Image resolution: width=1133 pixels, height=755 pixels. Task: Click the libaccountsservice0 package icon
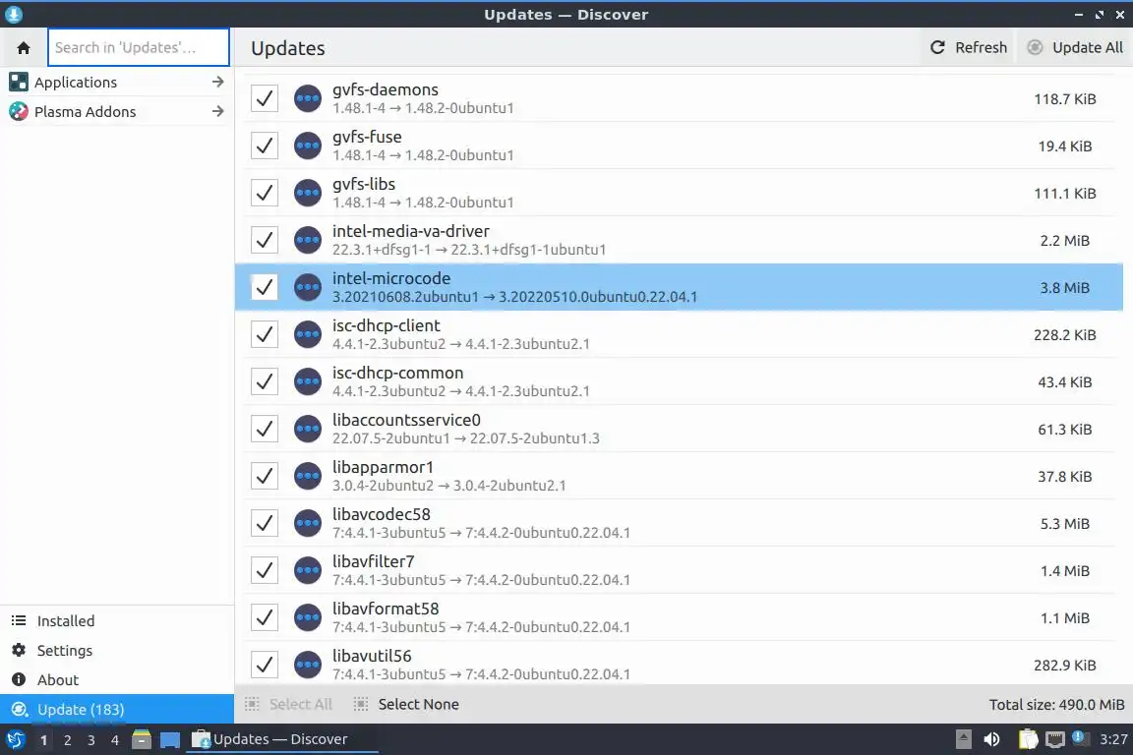pos(308,429)
